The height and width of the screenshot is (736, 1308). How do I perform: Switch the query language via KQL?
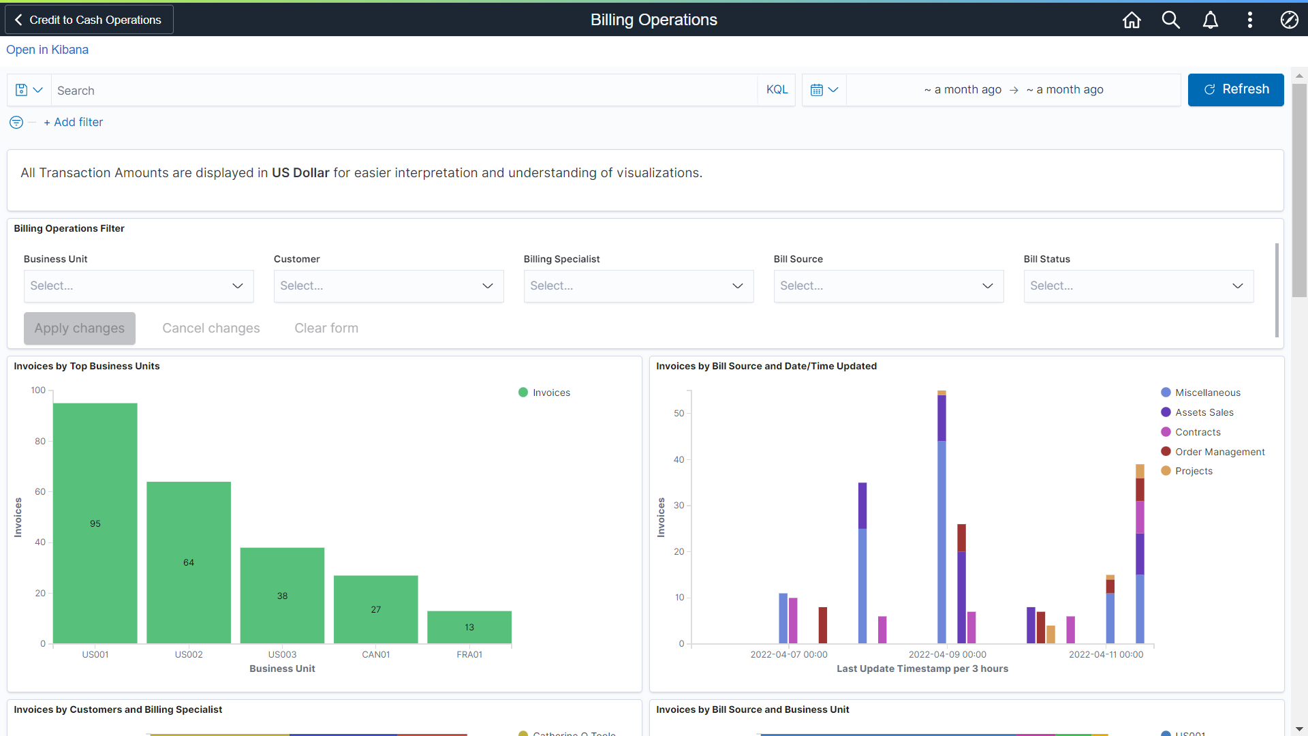777,90
